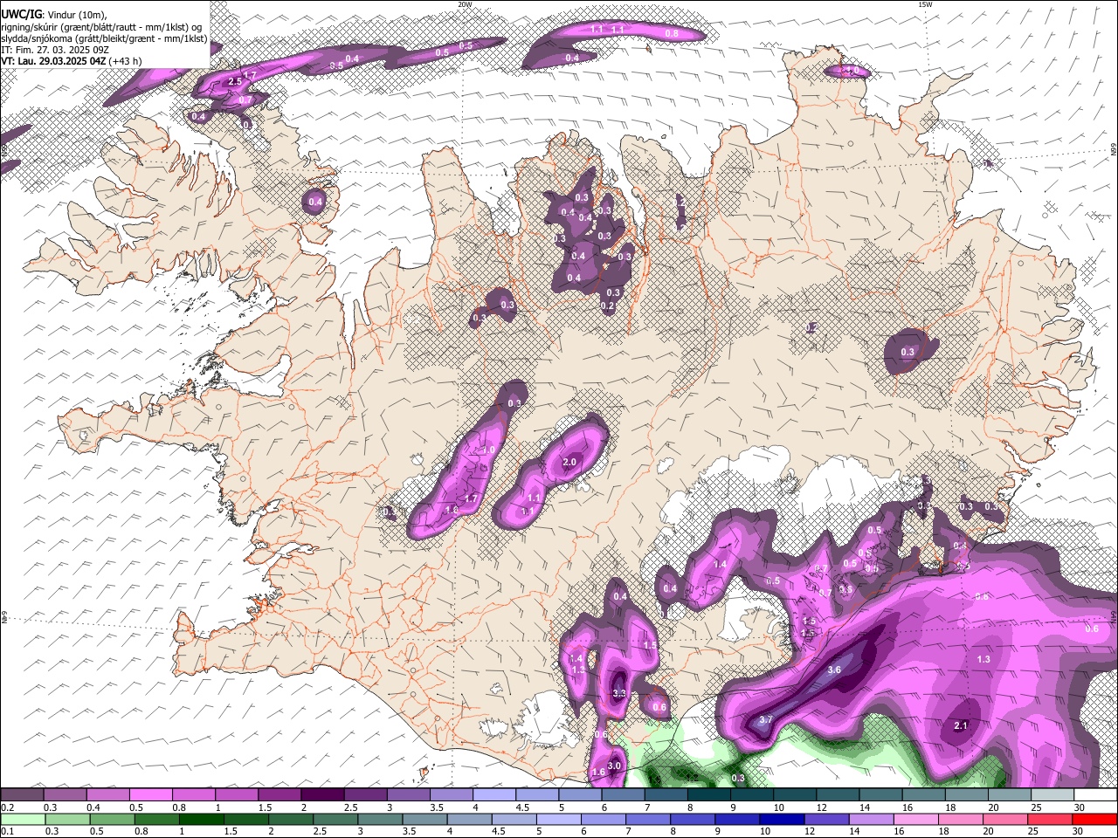Image resolution: width=1118 pixels, height=838 pixels.
Task: Select the upper legend swatch labeled 0.2
Action: [22, 795]
